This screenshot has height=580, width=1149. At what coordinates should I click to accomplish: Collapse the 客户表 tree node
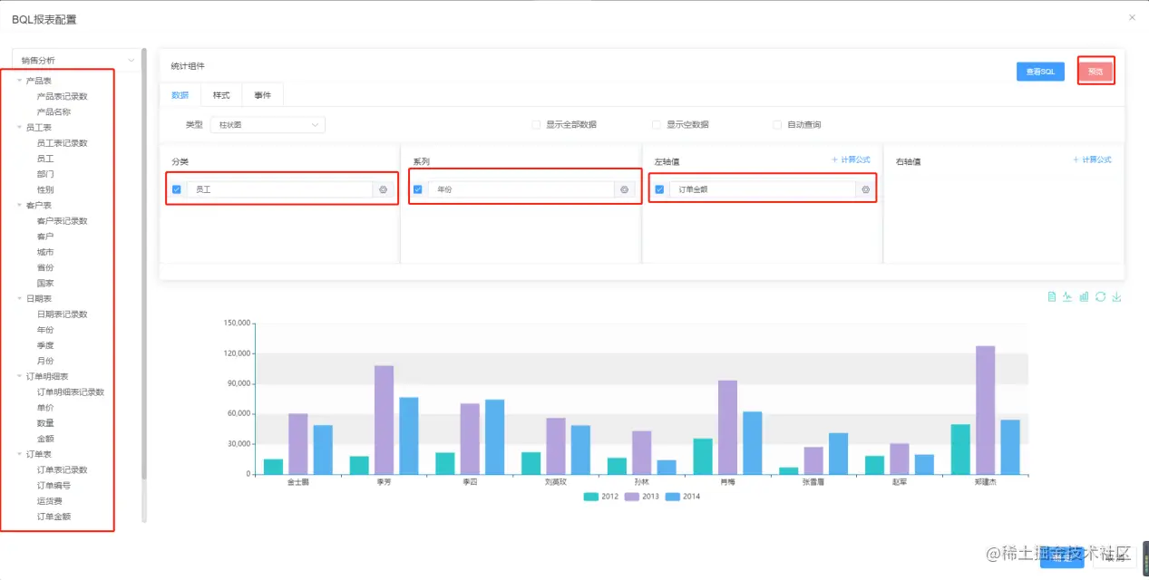(x=20, y=205)
